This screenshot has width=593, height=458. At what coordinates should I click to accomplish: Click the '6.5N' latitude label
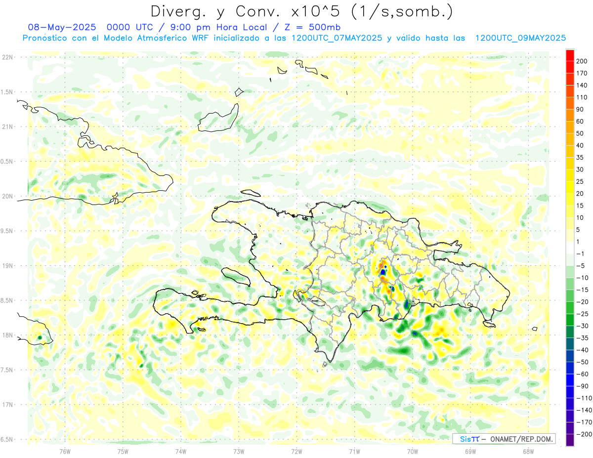click(x=7, y=439)
